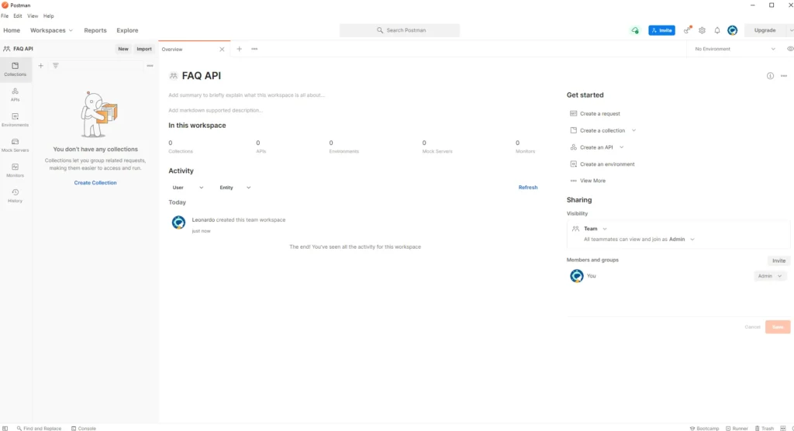This screenshot has height=431, width=794.
Task: Open the Trash from the status bar
Action: (x=765, y=429)
